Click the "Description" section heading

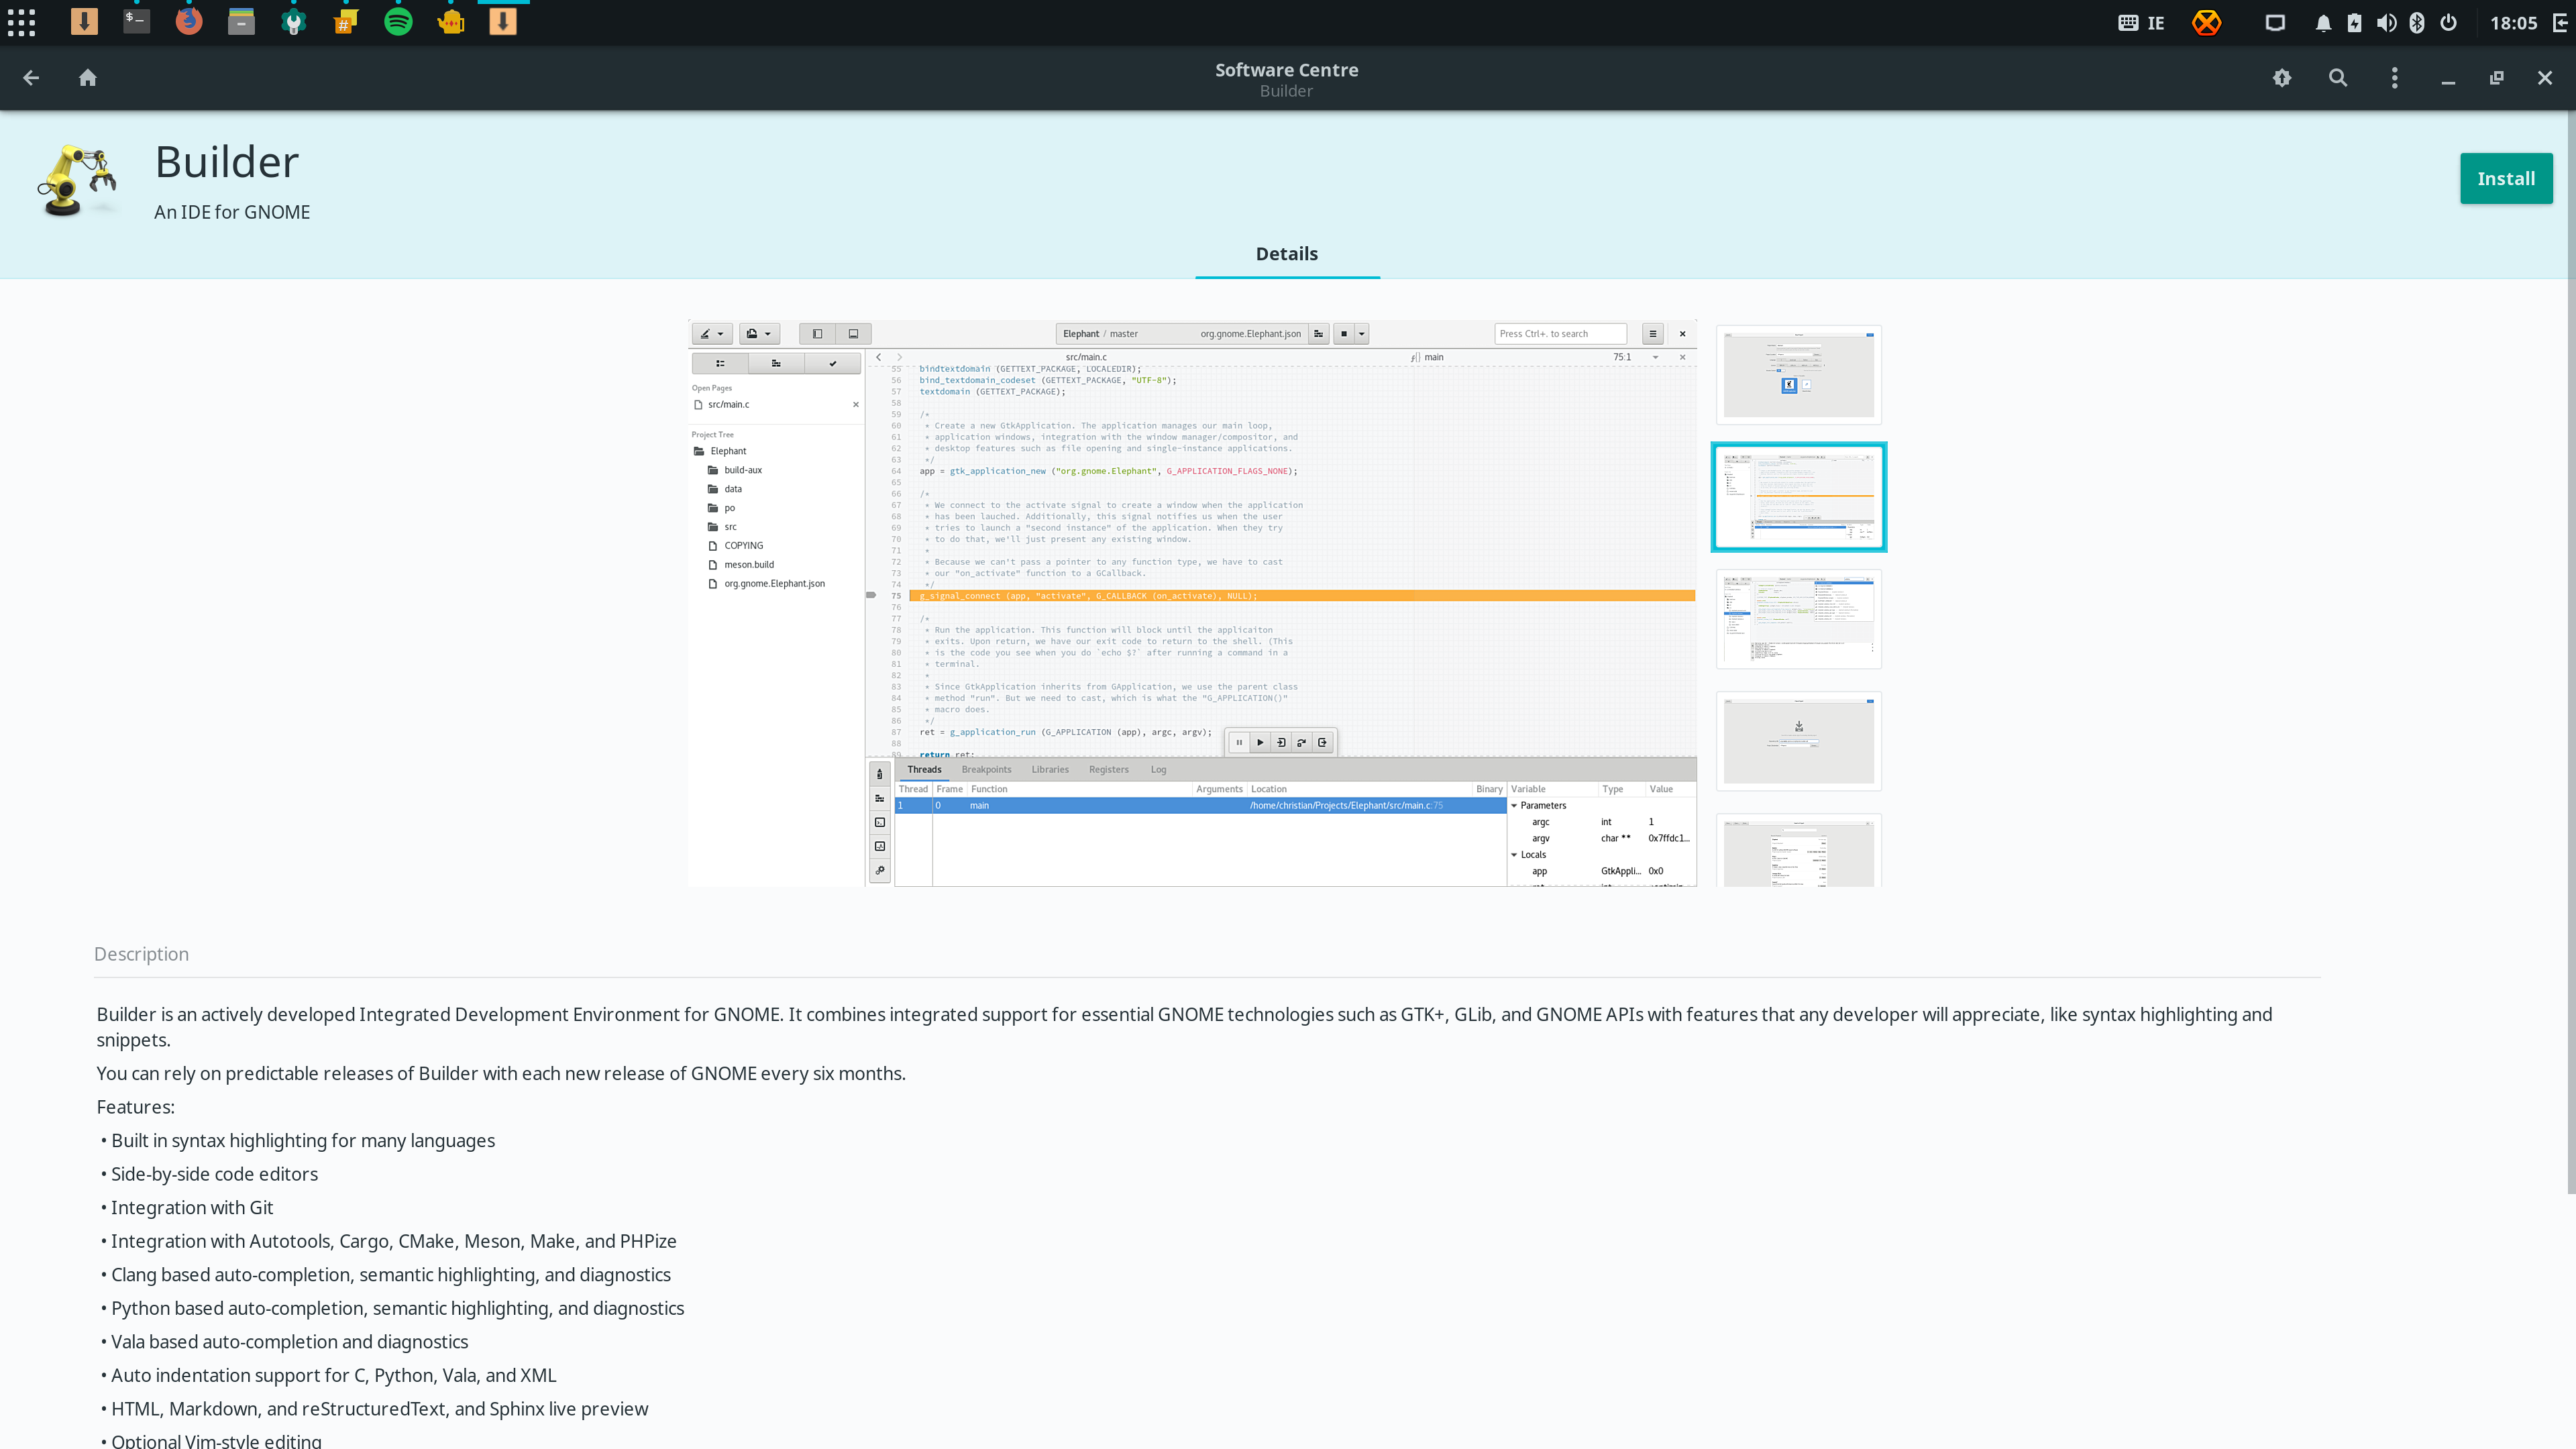[x=141, y=954]
